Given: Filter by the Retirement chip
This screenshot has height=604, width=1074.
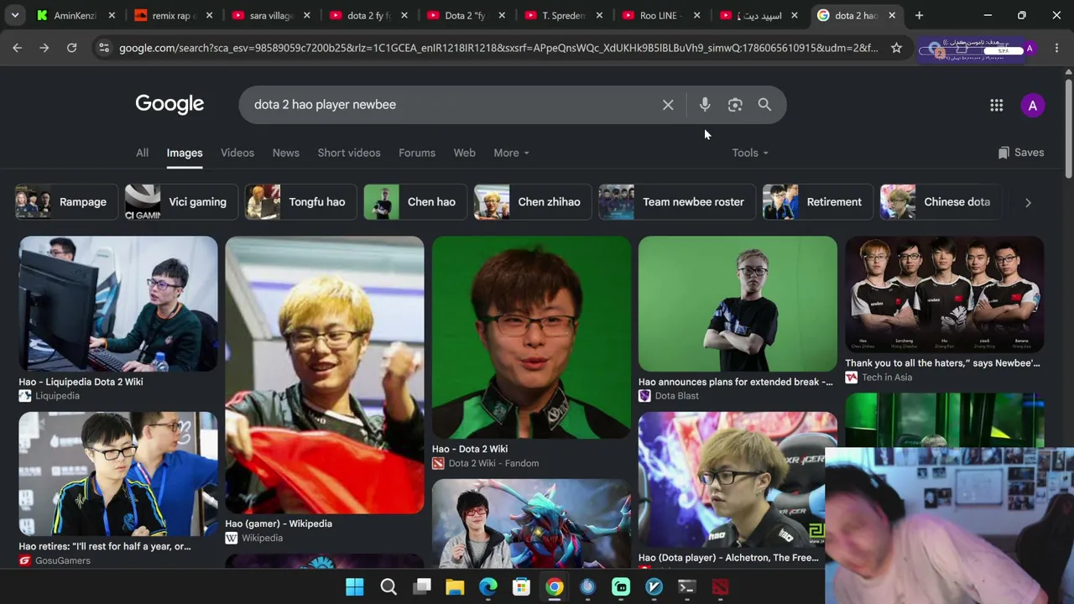Looking at the screenshot, I should coord(817,202).
